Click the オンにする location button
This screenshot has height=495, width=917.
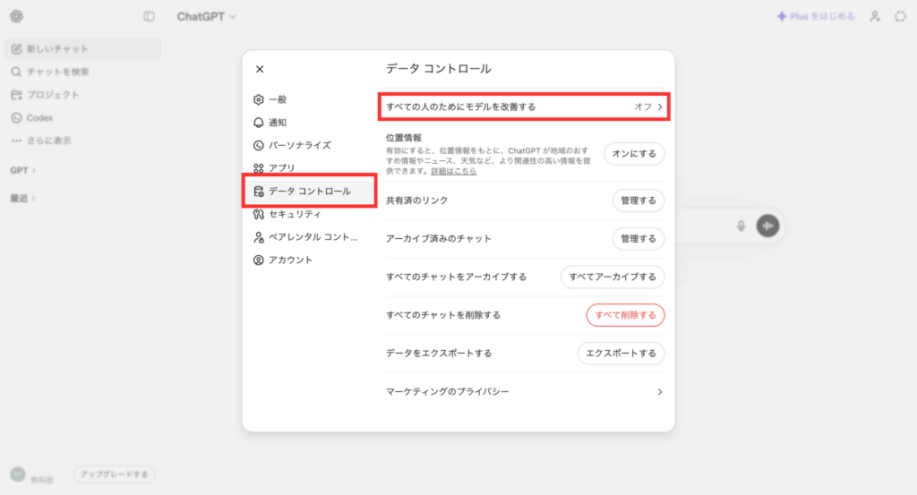(x=634, y=154)
